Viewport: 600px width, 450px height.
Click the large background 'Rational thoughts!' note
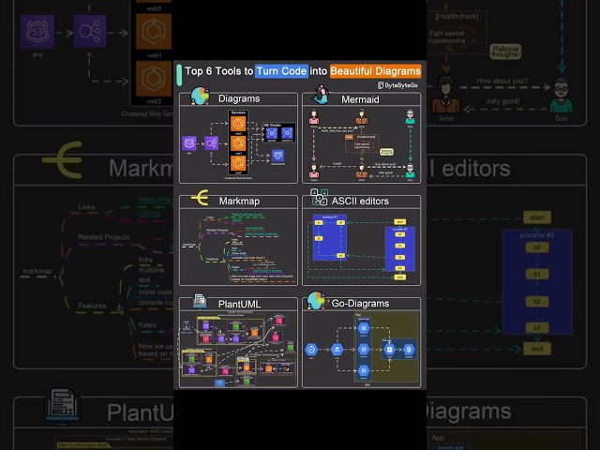pos(506,52)
